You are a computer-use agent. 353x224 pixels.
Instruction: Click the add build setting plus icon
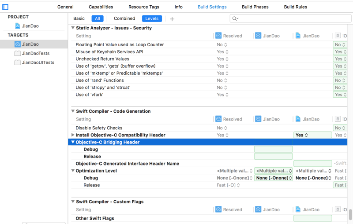click(172, 19)
